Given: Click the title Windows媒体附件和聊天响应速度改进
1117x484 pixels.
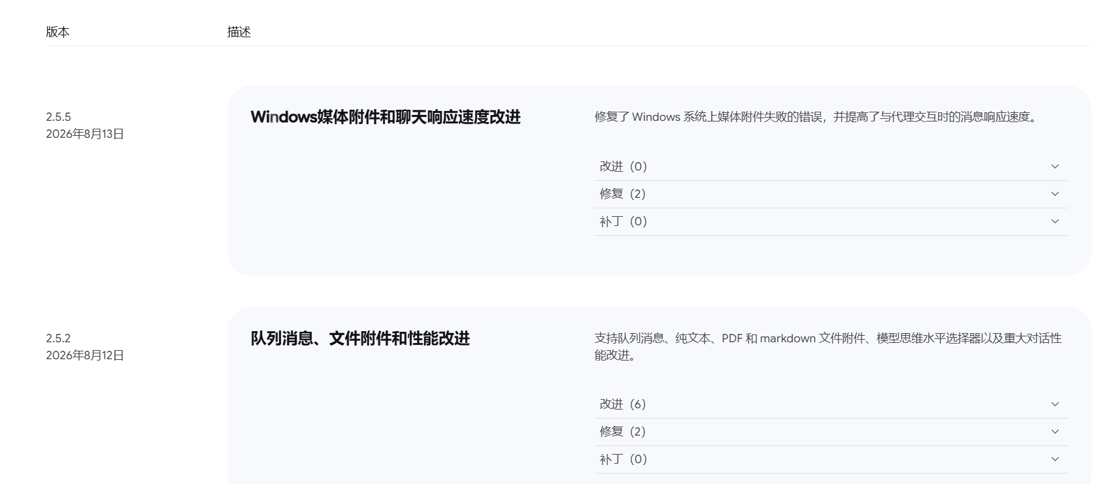Looking at the screenshot, I should tap(386, 117).
